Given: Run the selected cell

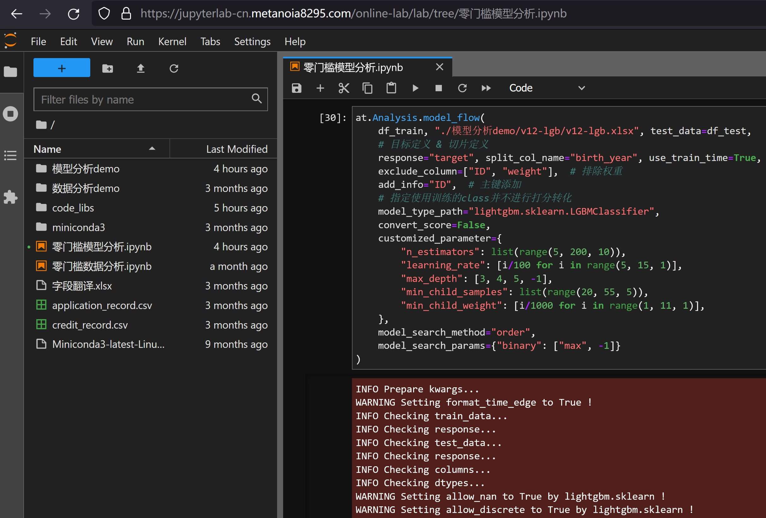Looking at the screenshot, I should [x=415, y=88].
